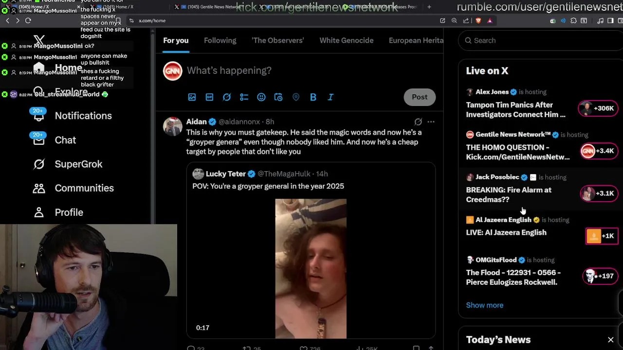This screenshot has height=350, width=623.
Task: Open the poll icon in composer
Action: click(244, 97)
